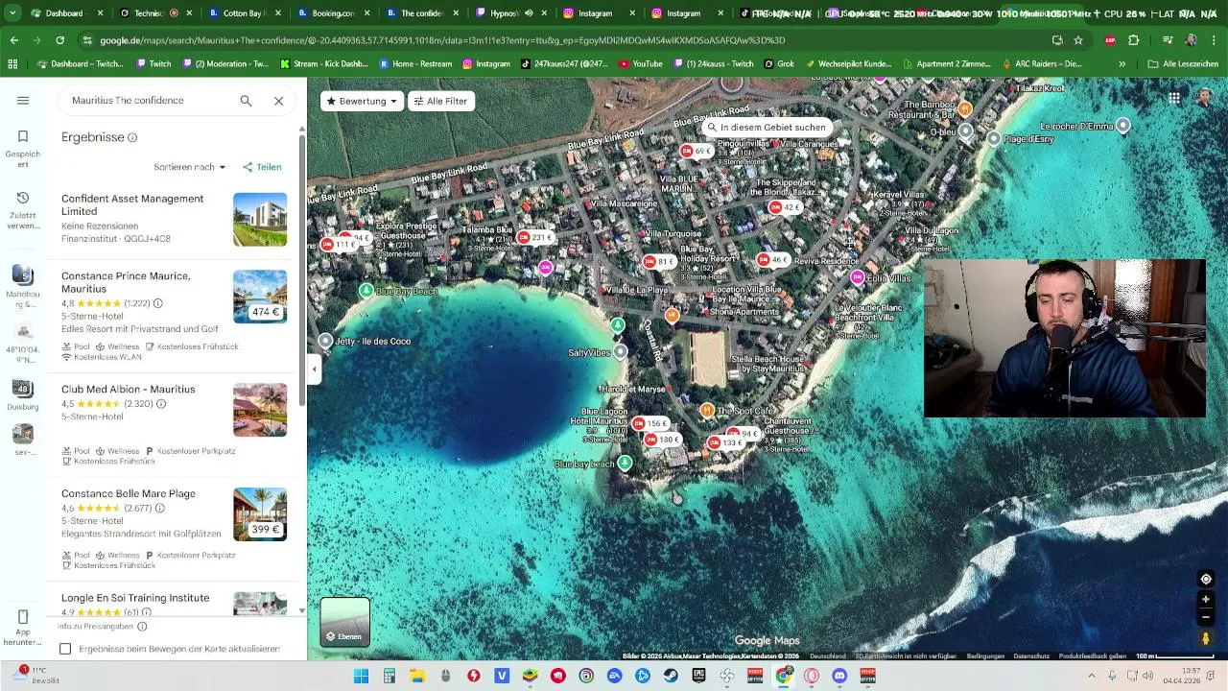Click 'In diesem Gebiet suchen' button
1228x691 pixels.
click(x=766, y=127)
